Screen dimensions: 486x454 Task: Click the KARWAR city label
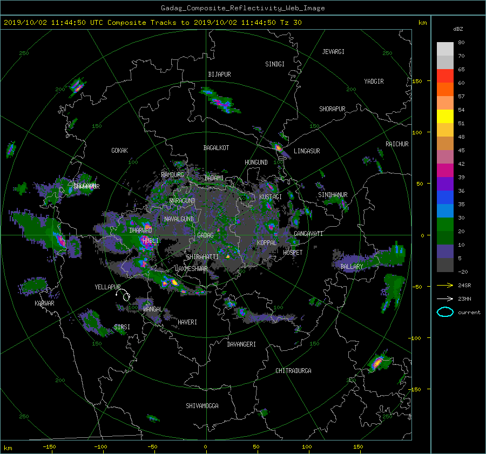44,303
